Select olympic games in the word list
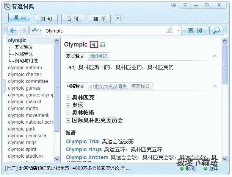This screenshot has height=177, width=232. pyautogui.click(x=24, y=88)
